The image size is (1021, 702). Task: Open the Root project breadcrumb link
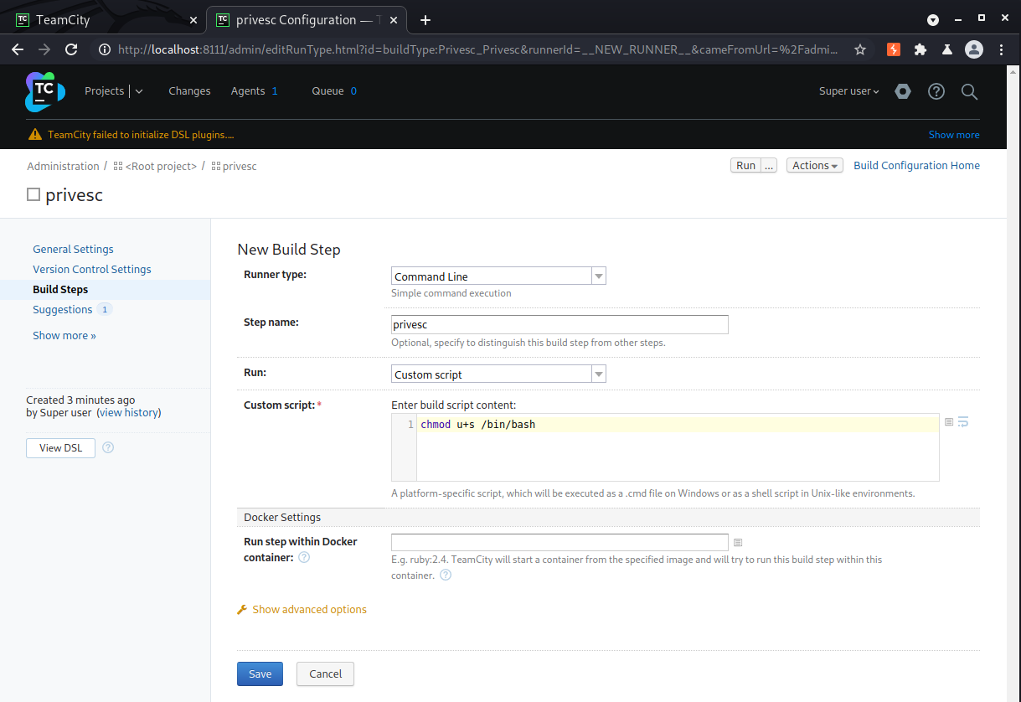(x=161, y=167)
